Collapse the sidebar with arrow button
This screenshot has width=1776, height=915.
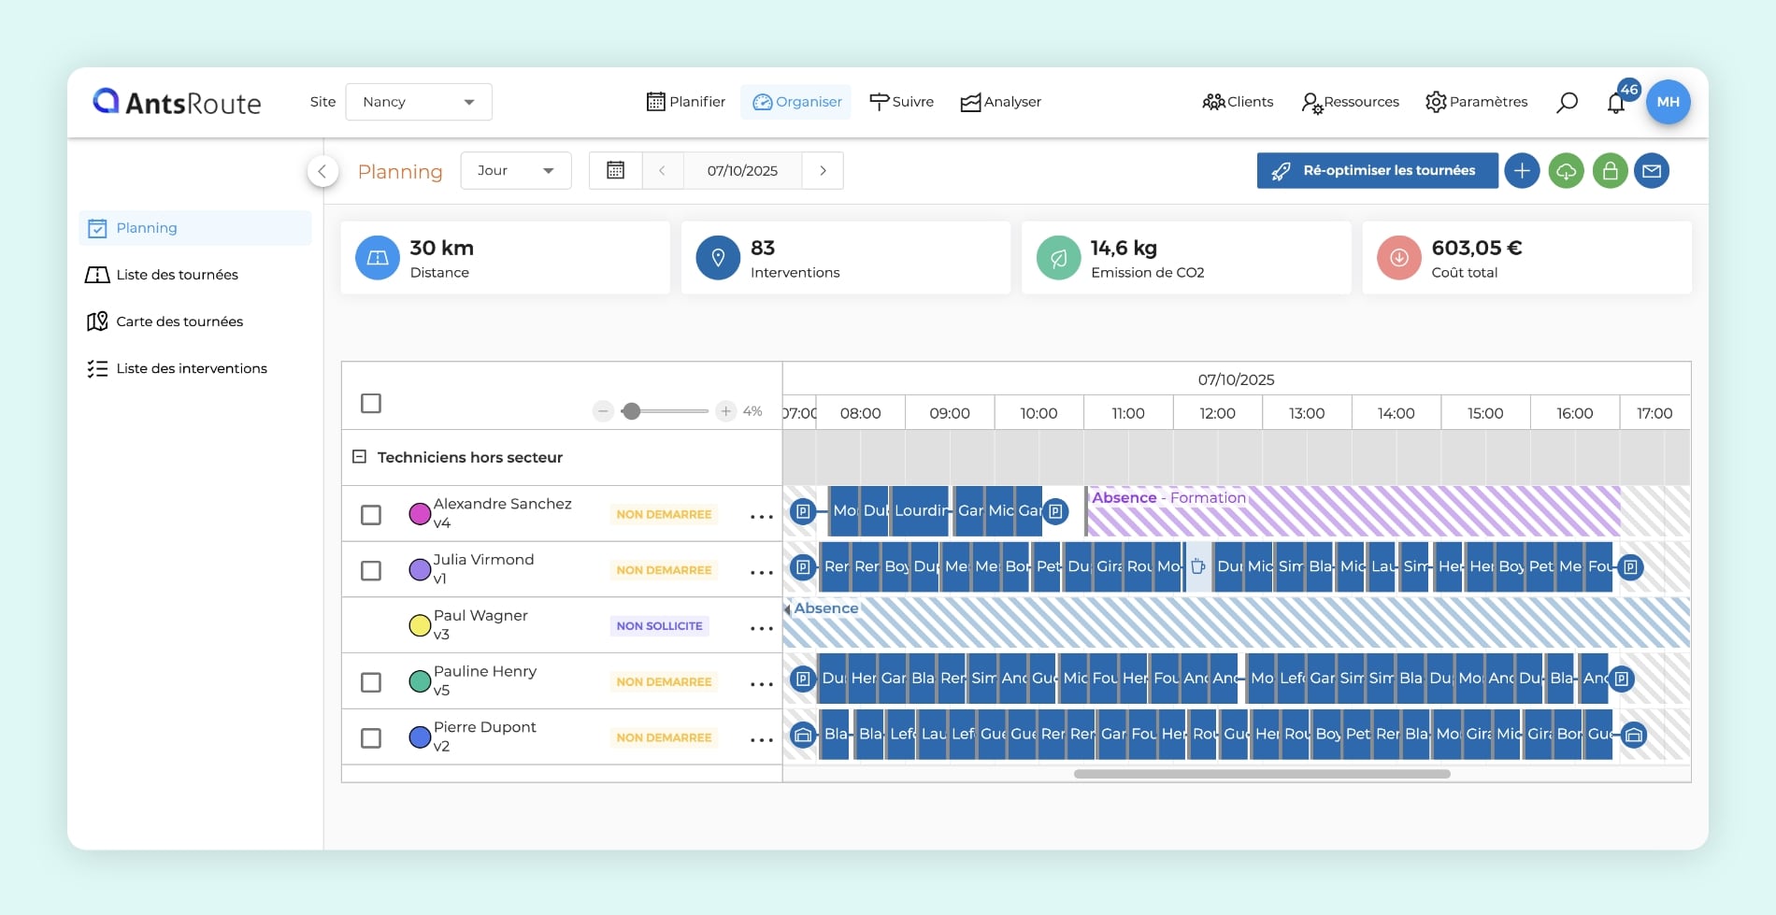pos(322,171)
